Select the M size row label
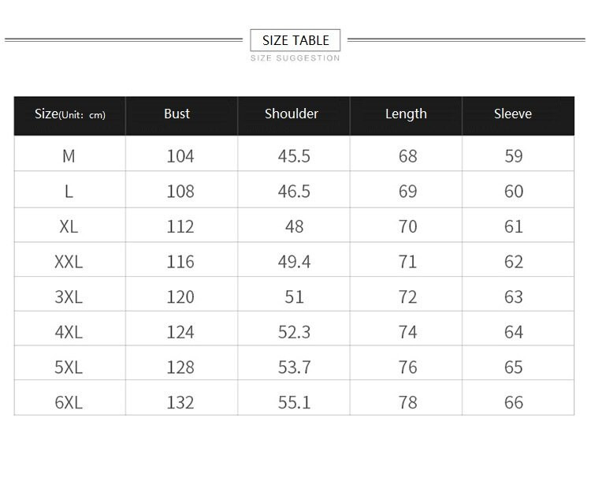This screenshot has height=500, width=591. coord(69,156)
